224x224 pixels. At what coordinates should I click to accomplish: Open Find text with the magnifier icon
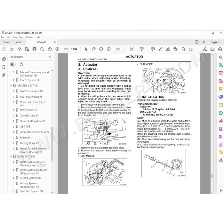click(42, 49)
